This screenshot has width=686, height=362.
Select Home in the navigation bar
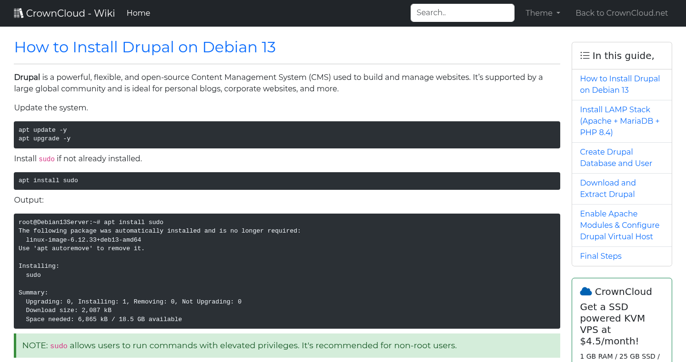point(138,13)
